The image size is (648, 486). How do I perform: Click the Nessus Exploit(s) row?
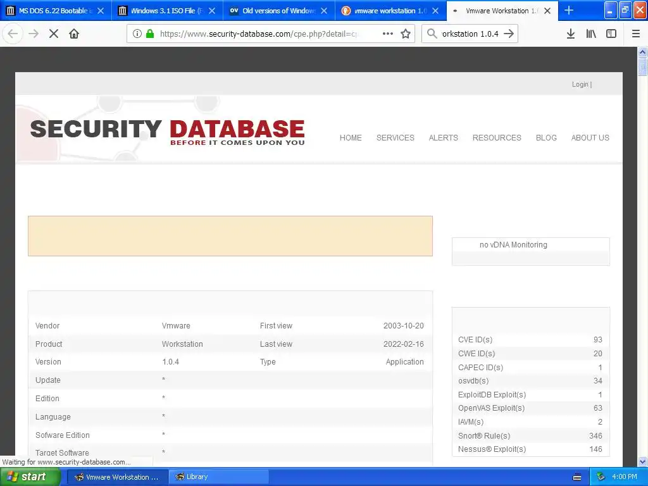pos(530,449)
